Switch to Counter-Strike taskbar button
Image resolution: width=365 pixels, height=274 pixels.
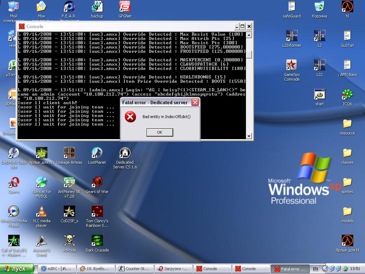(134, 269)
